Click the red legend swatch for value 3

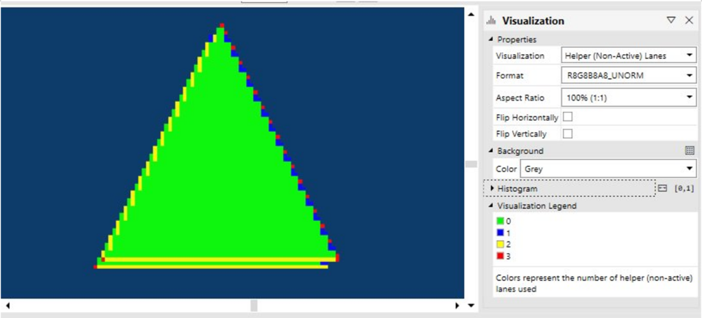[x=500, y=256]
